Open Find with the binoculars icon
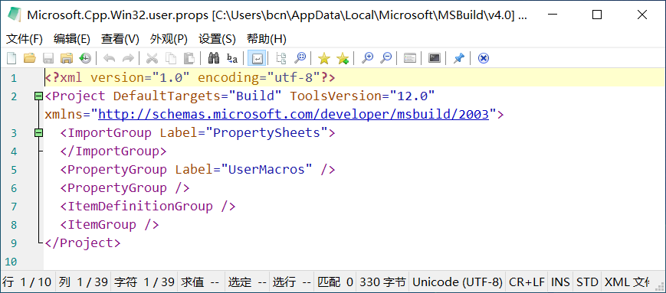666x293 pixels. [213, 58]
